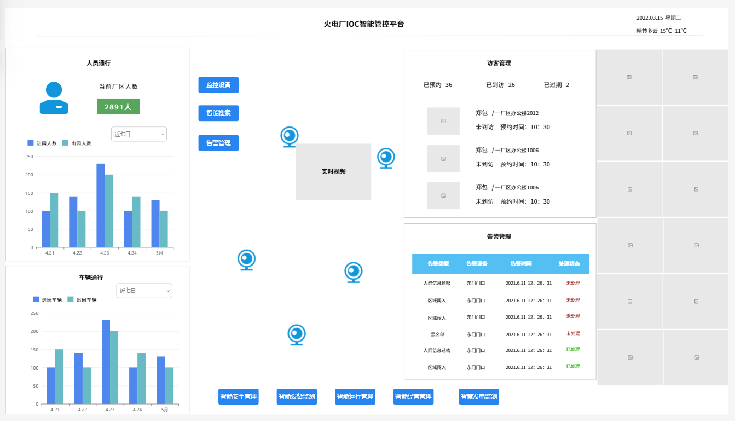Click the green 2891人 badge
This screenshot has width=735, height=421.
(x=118, y=107)
